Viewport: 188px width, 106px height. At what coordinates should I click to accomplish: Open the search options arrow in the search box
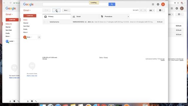click(x=107, y=4)
